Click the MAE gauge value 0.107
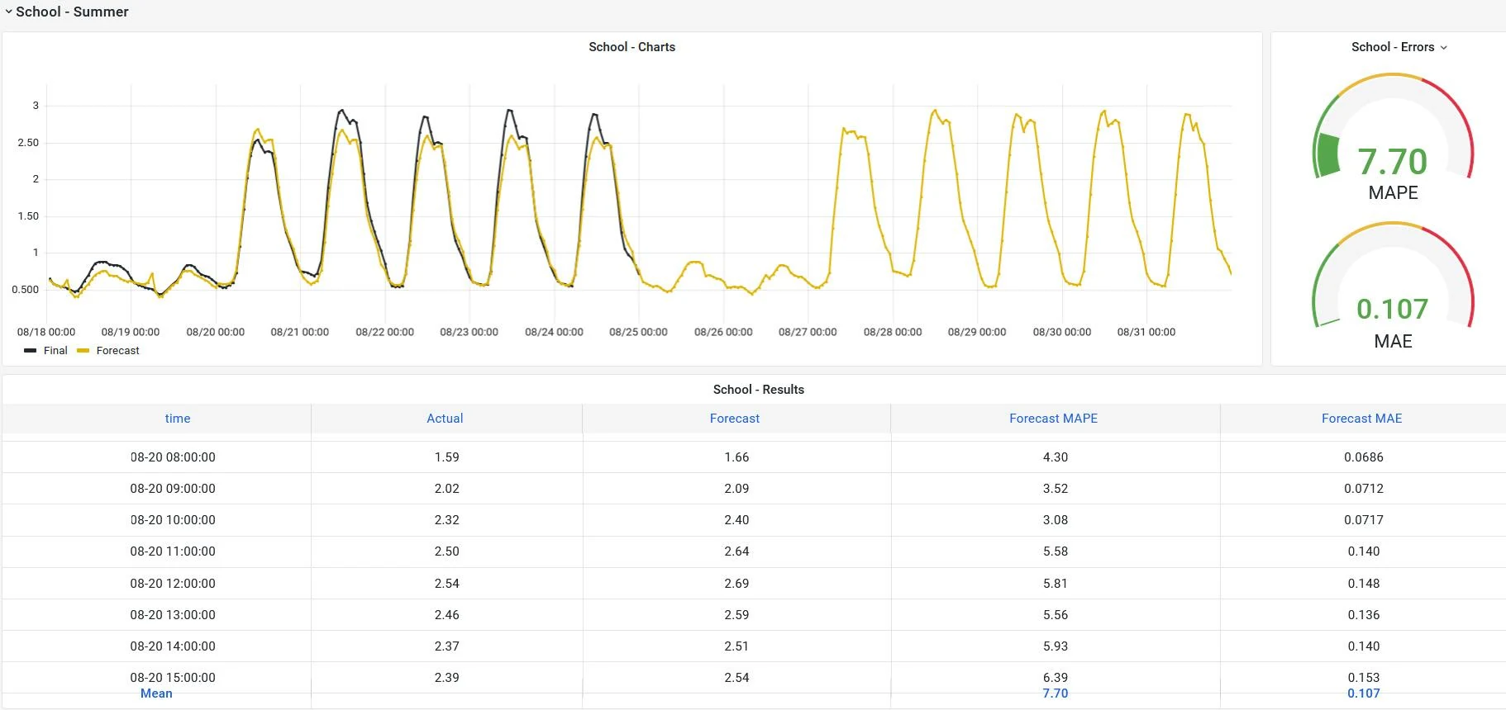Viewport: 1506px width, 710px height. coord(1393,309)
